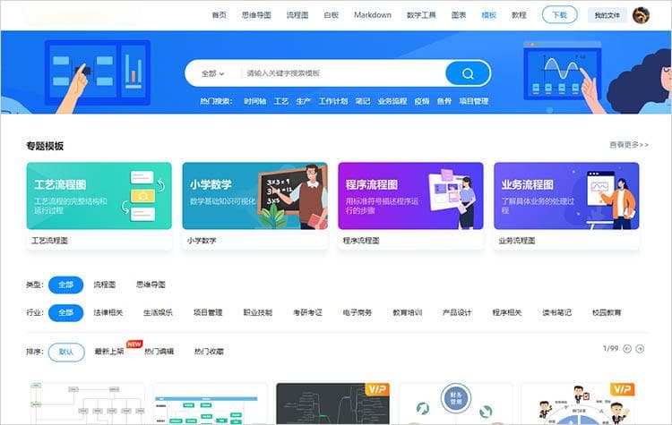This screenshot has width=672, height=425.
Task: Filter industry by 电子商务
Action: [x=358, y=312]
